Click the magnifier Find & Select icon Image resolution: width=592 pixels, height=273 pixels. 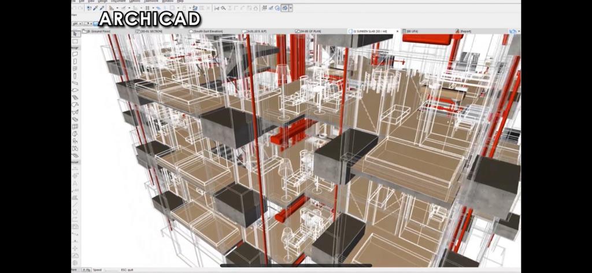click(223, 8)
